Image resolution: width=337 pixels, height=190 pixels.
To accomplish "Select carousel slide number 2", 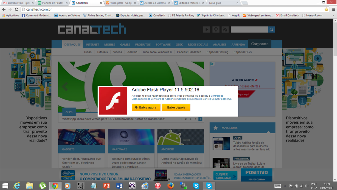I will point(186,119).
